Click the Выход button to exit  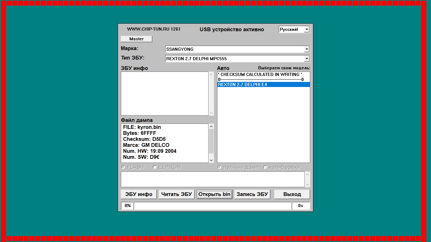click(x=292, y=194)
